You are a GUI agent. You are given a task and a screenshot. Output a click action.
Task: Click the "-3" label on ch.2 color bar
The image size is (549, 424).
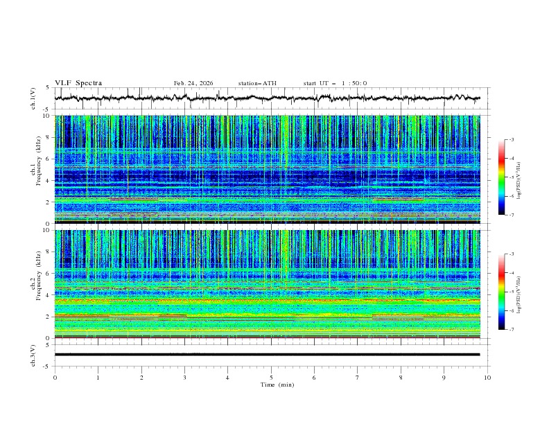(512, 254)
